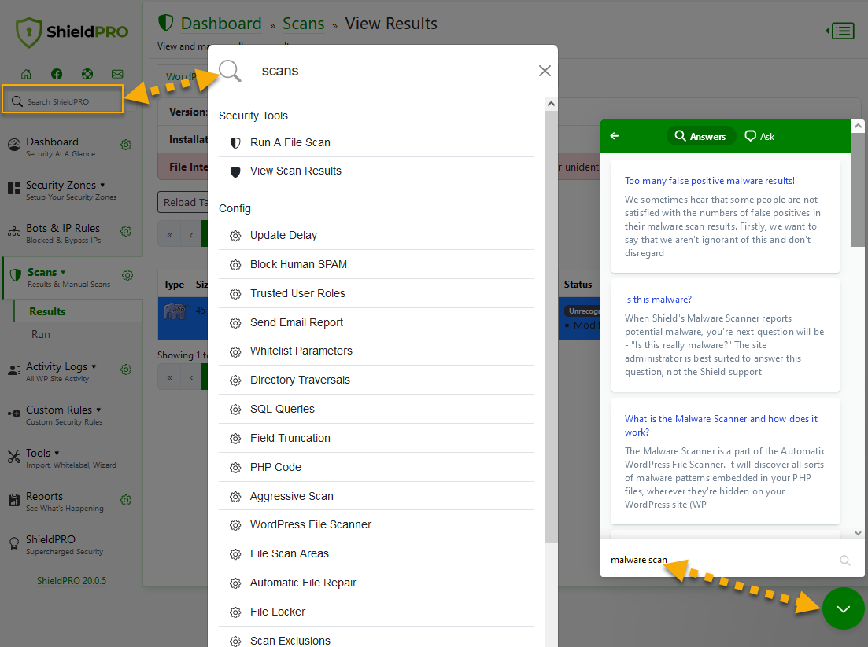Click the ShieldPRO logo

click(x=72, y=32)
